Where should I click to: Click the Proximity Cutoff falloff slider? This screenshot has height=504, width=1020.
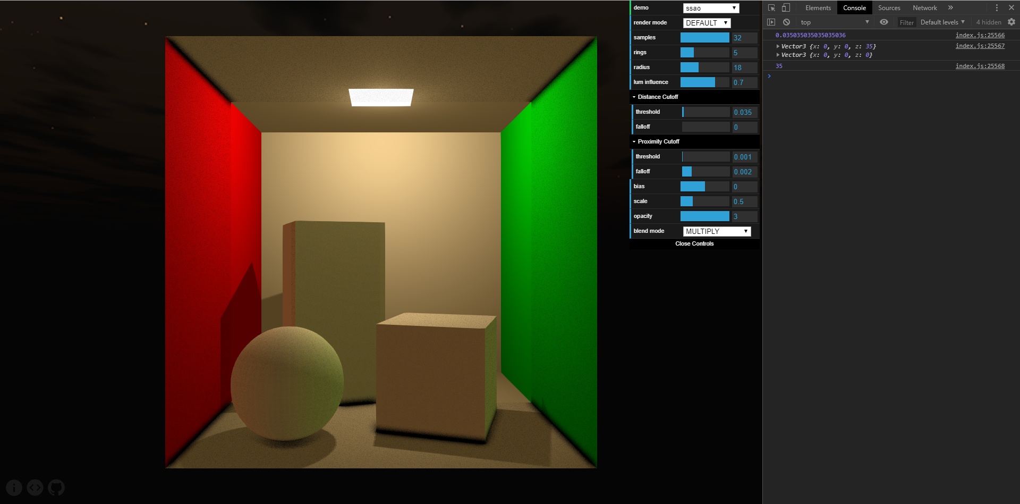pyautogui.click(x=706, y=171)
